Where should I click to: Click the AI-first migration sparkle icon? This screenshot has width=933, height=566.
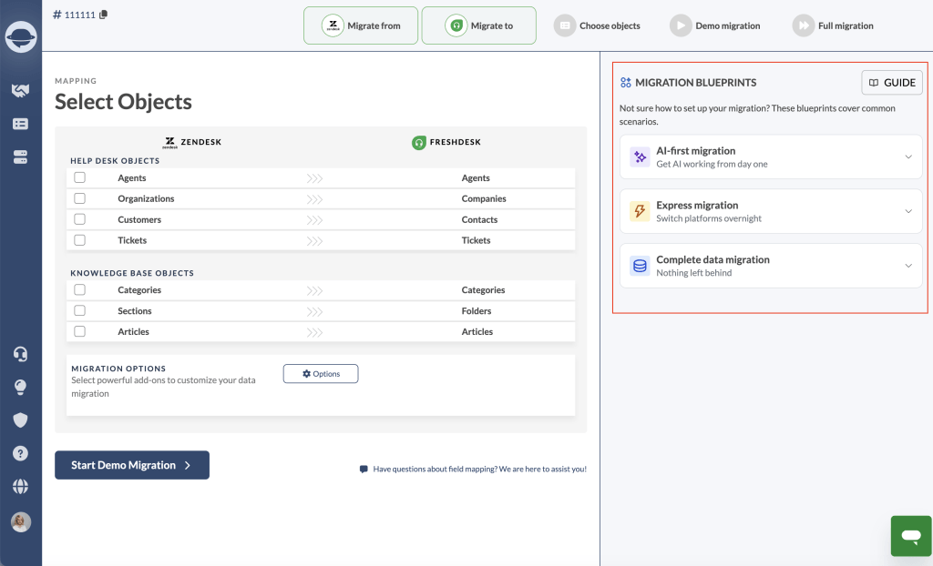640,157
